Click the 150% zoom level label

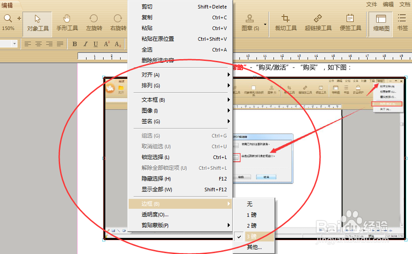[8, 28]
